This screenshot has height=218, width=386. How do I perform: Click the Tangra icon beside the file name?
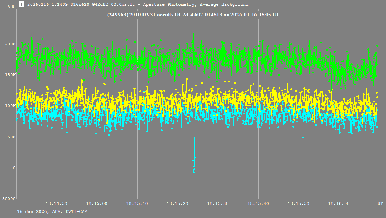click(22, 4)
